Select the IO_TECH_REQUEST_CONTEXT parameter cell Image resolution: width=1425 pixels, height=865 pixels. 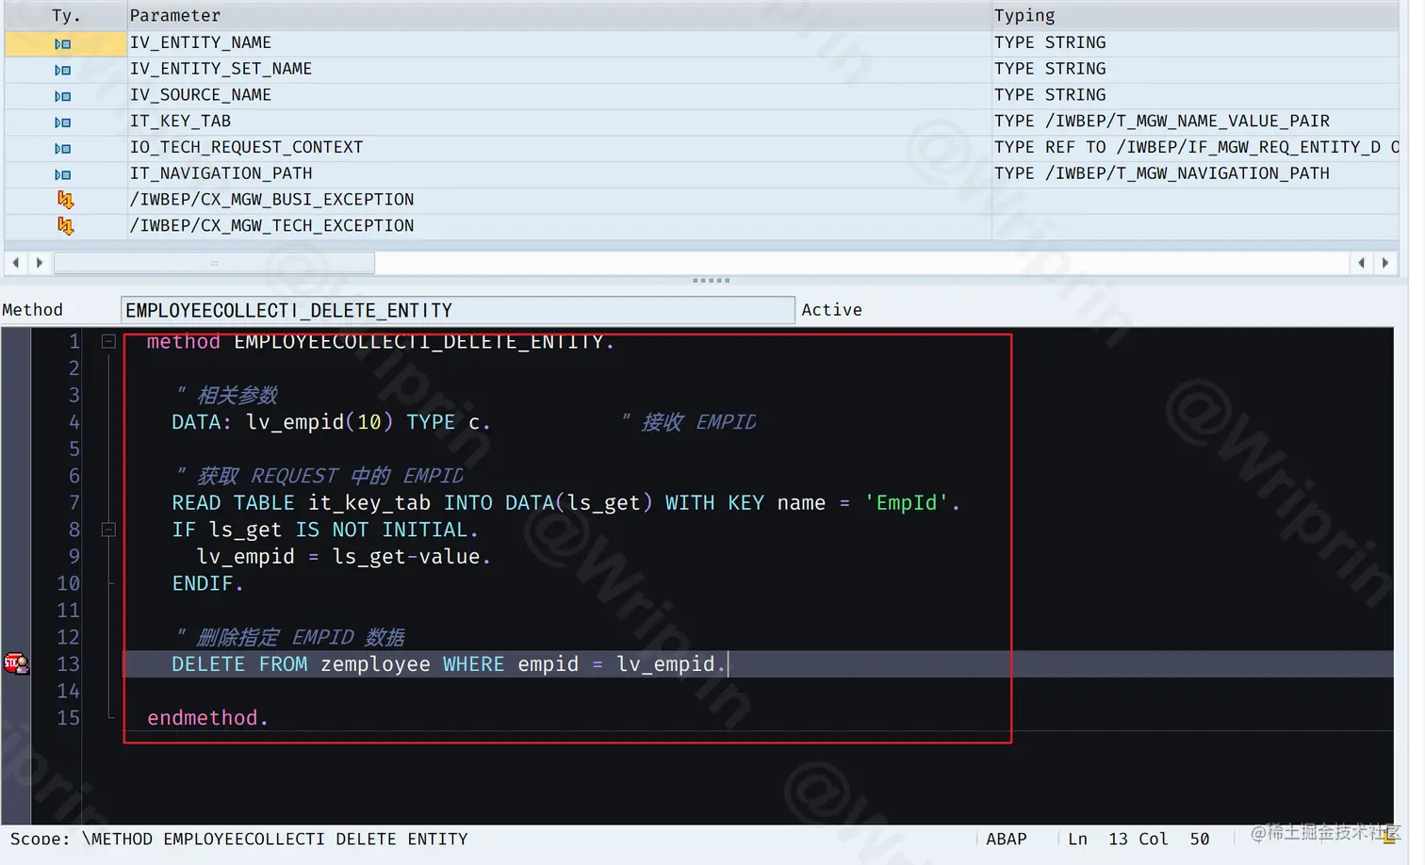(559, 148)
